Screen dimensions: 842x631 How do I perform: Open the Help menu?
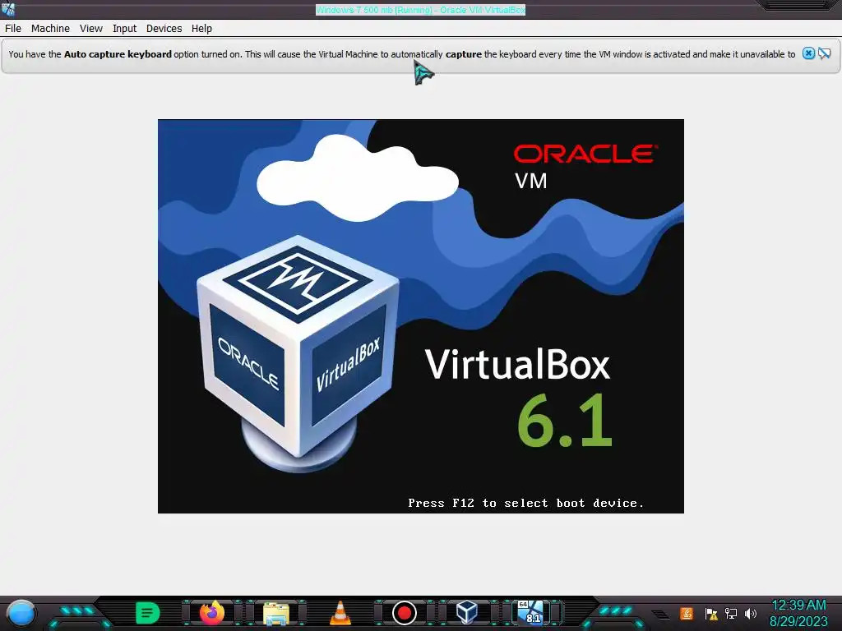pos(202,29)
